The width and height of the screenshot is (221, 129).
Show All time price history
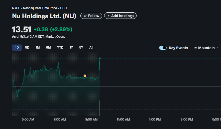tap(91, 47)
